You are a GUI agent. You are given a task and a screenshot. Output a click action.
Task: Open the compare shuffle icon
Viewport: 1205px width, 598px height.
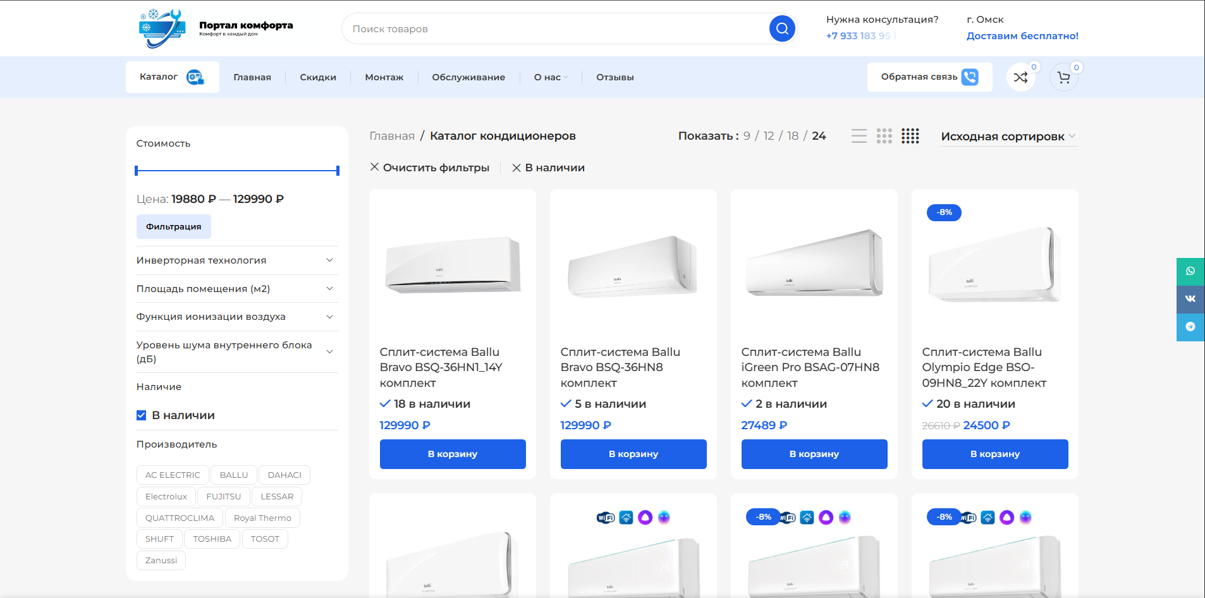click(1020, 77)
